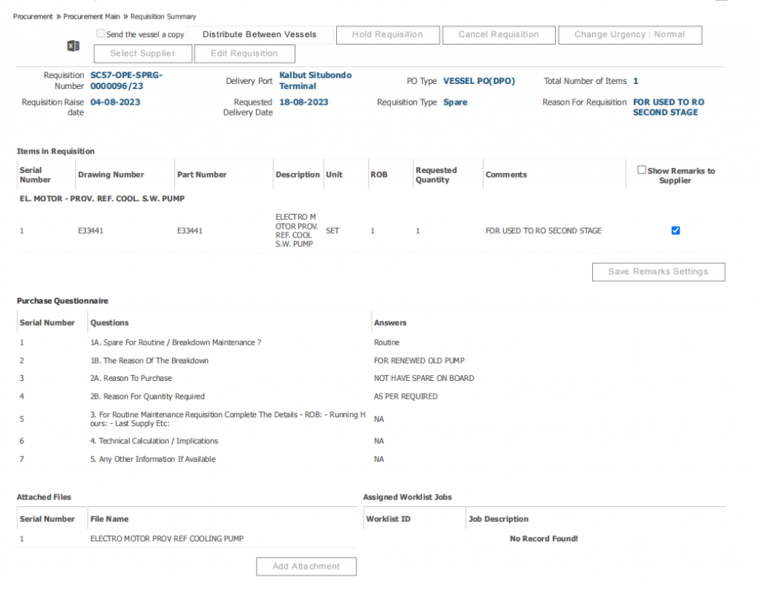Go to Procurement in breadcrumb
Screen dimensions: 760x591
pos(33,16)
